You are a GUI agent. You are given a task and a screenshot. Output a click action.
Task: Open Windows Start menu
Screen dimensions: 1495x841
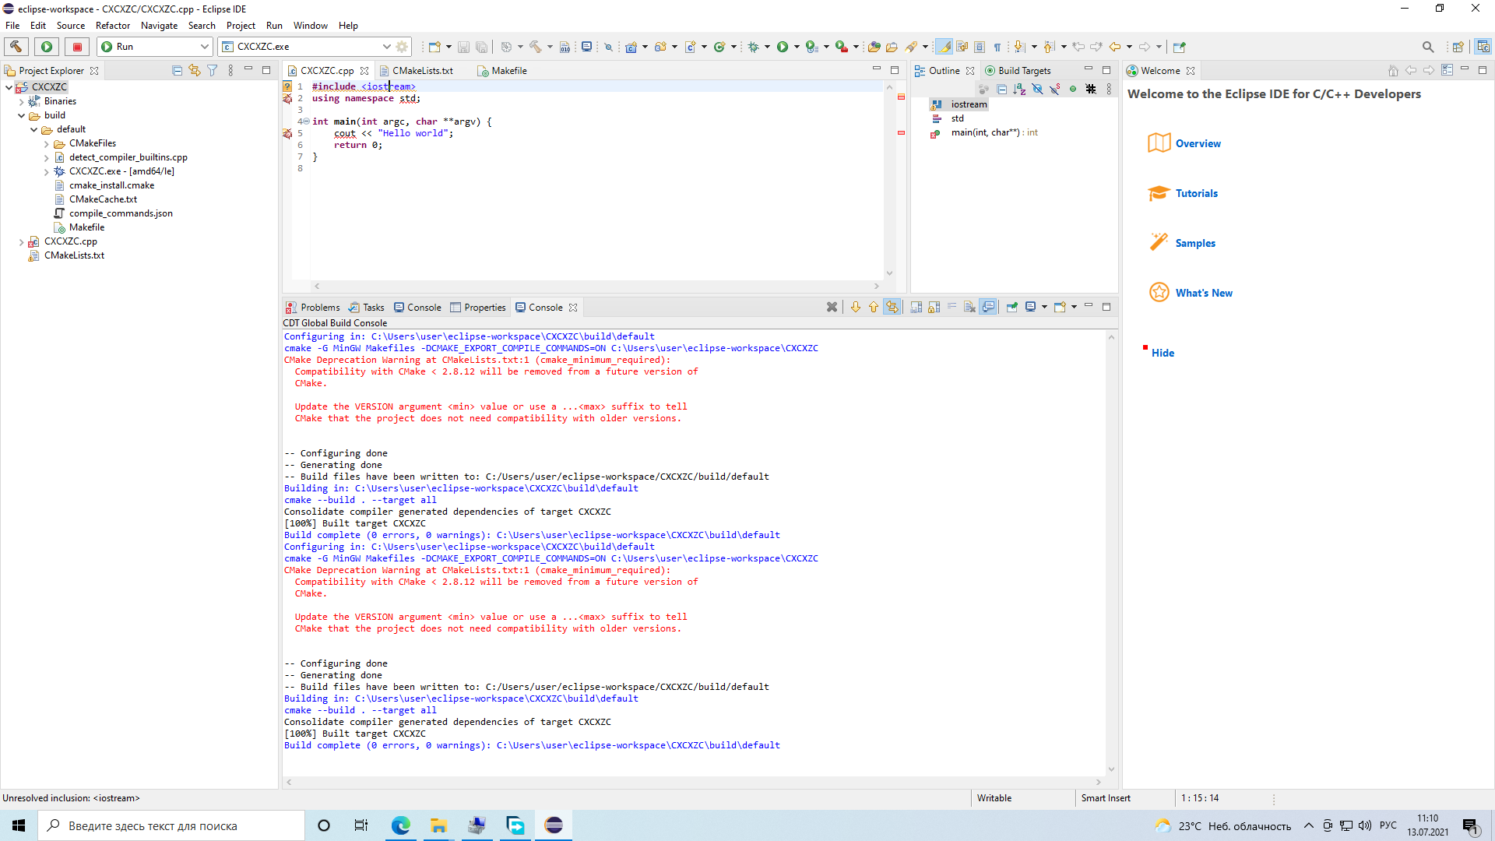click(x=19, y=825)
